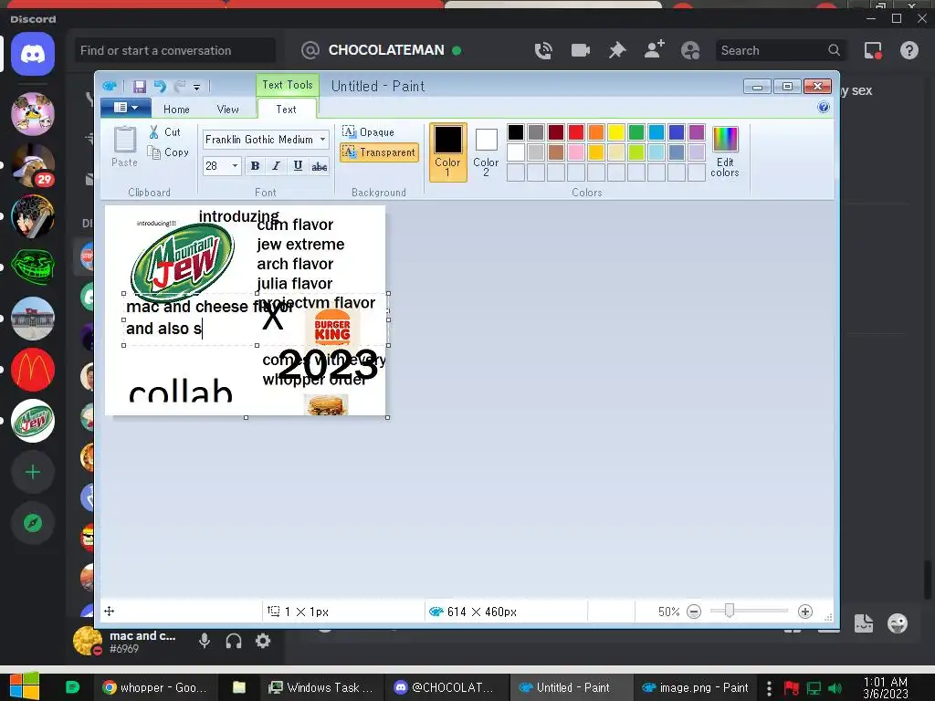Explore discoverable servers compass icon
The image size is (935, 701).
33,523
